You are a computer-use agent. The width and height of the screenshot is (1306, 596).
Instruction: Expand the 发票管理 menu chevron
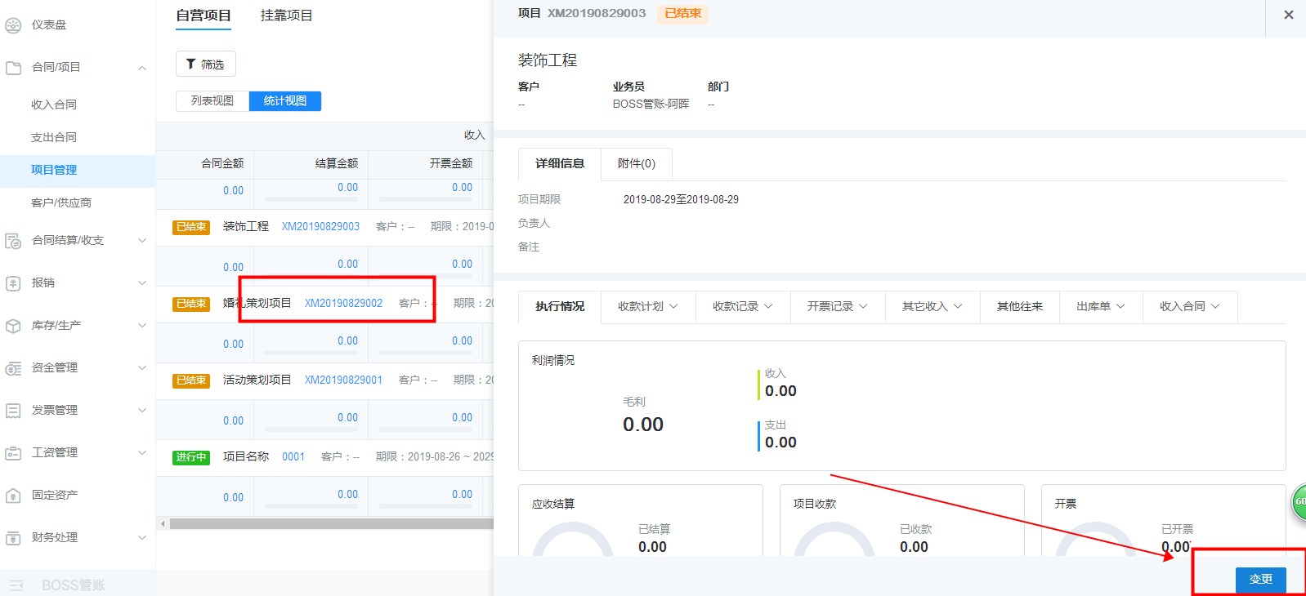(142, 411)
